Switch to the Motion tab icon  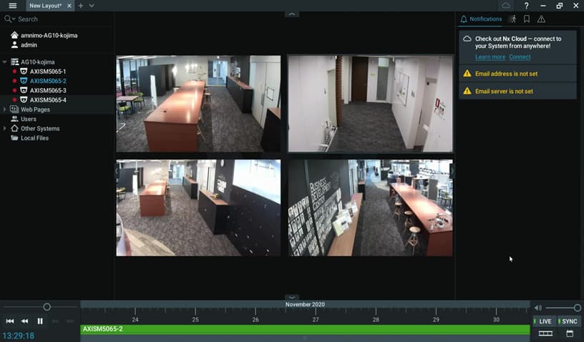[x=512, y=19]
